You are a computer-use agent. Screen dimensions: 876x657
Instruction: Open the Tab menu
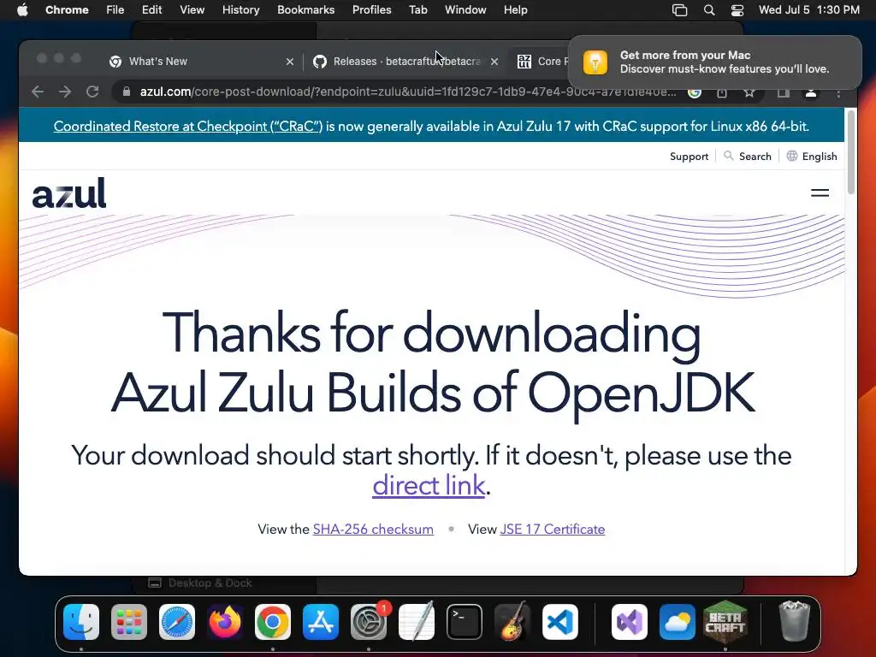tap(417, 9)
